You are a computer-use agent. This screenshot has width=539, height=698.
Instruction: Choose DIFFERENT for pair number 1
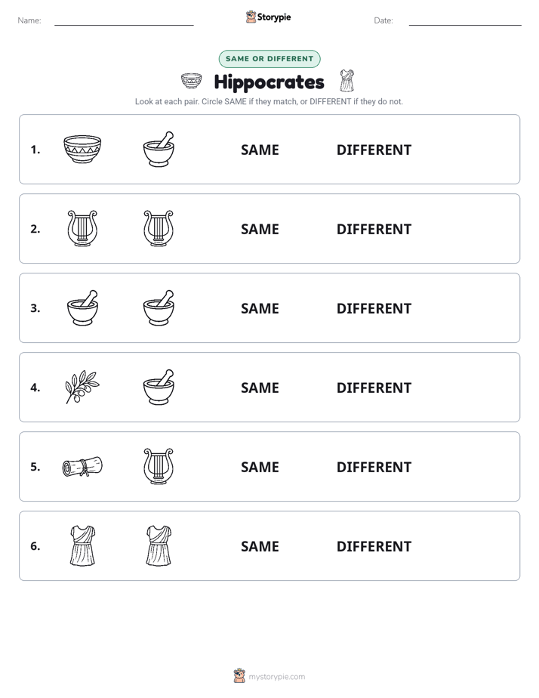point(374,150)
